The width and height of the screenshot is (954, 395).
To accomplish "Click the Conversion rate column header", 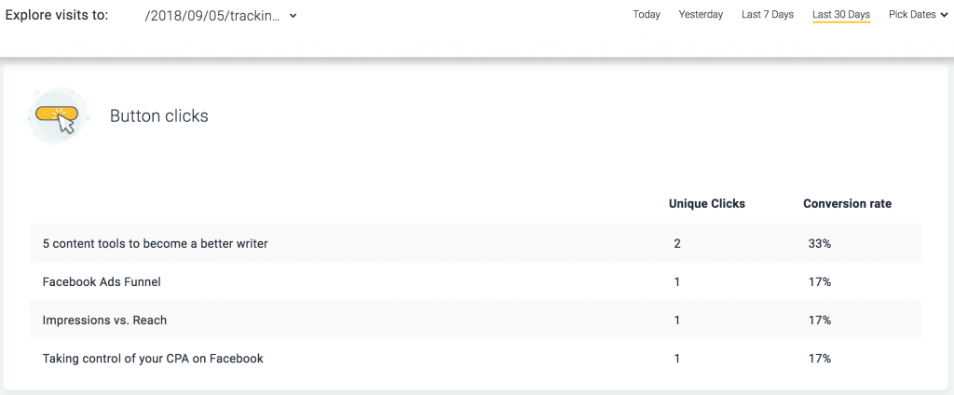I will (x=848, y=204).
